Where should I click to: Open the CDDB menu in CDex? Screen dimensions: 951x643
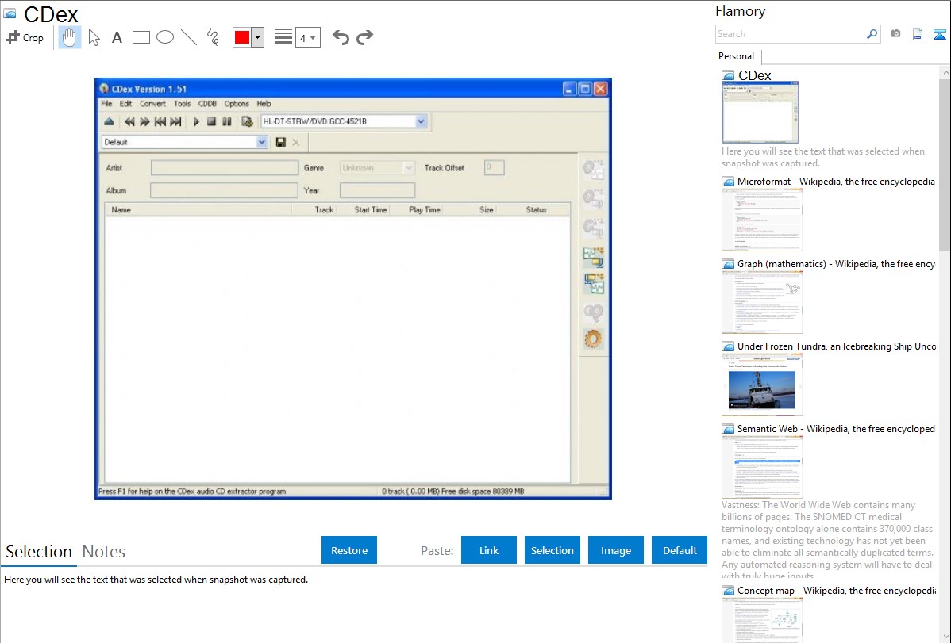point(207,104)
